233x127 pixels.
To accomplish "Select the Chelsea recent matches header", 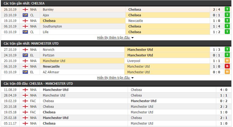I will [x=116, y=3].
